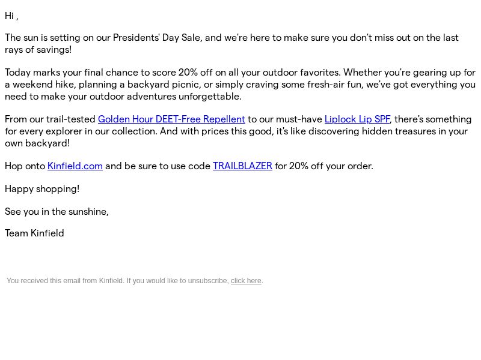The image size is (481, 360).
Task: Click the "Happy shopping!" line
Action: pos(42,189)
